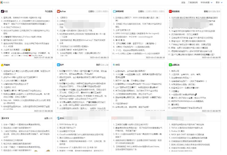Select 日排行 tab in 哔哩哔哩 card
Image resolution: width=227 pixels, height=155 pixels.
141,11
